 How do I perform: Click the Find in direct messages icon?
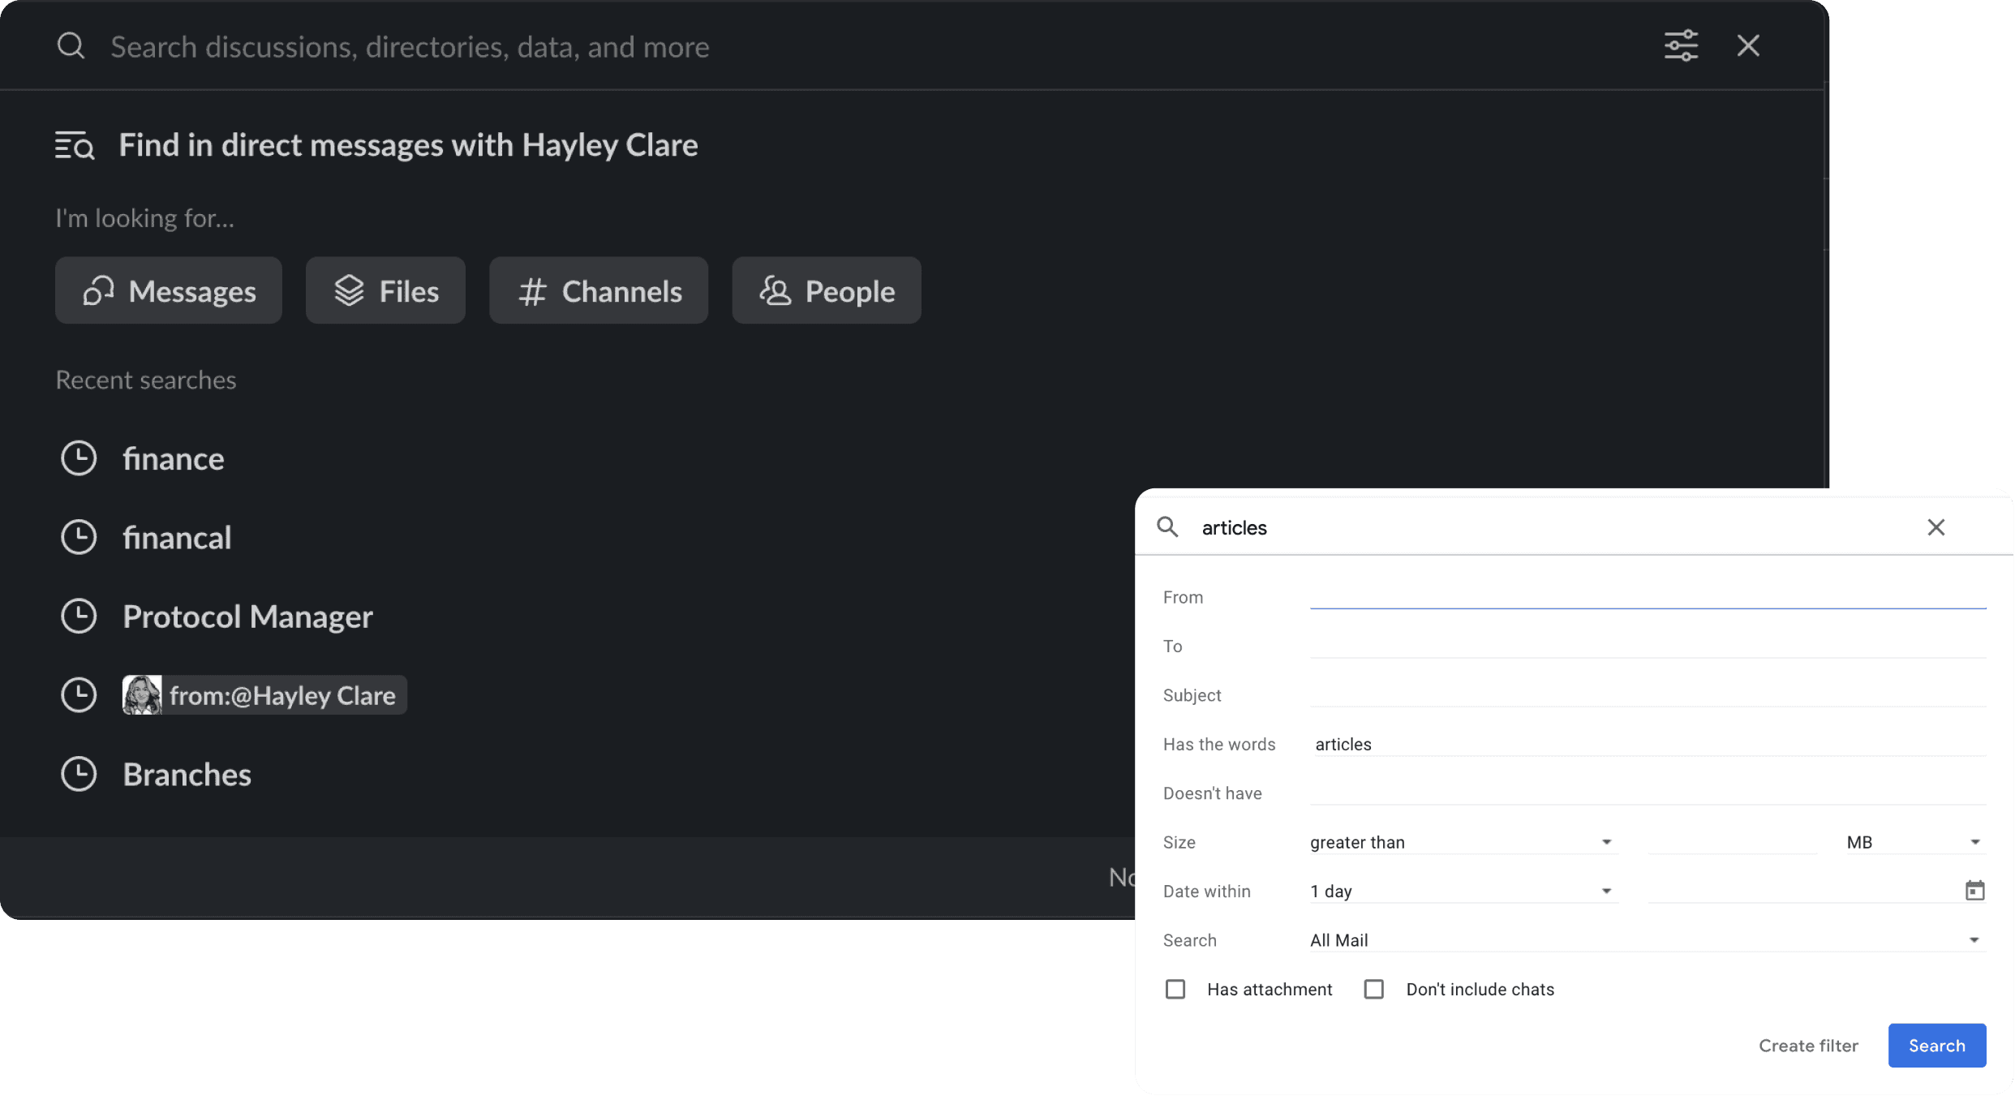point(75,145)
